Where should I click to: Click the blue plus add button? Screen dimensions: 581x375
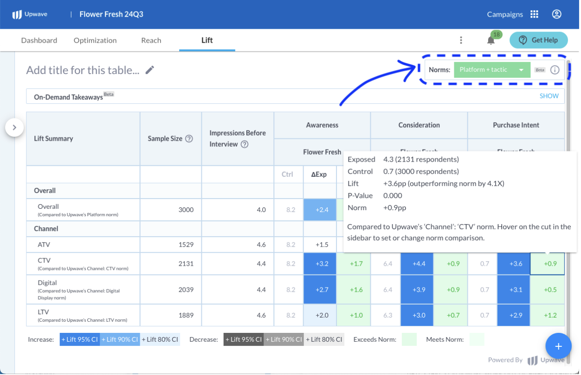coord(558,346)
